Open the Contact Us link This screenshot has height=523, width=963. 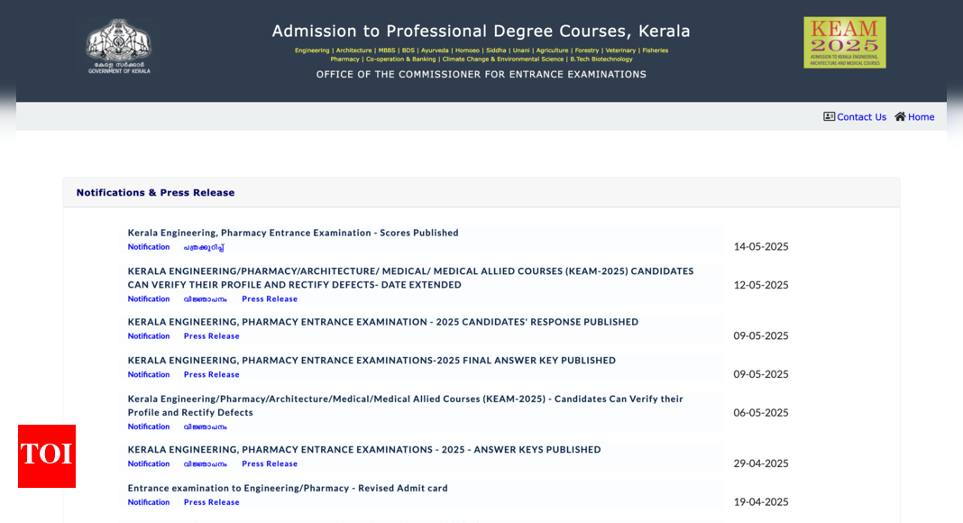[x=861, y=117]
